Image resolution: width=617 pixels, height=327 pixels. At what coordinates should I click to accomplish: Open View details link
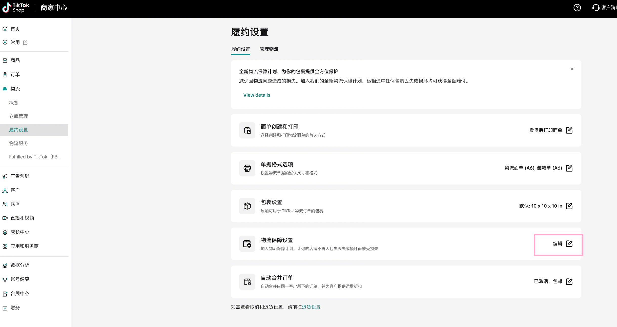[x=257, y=95]
